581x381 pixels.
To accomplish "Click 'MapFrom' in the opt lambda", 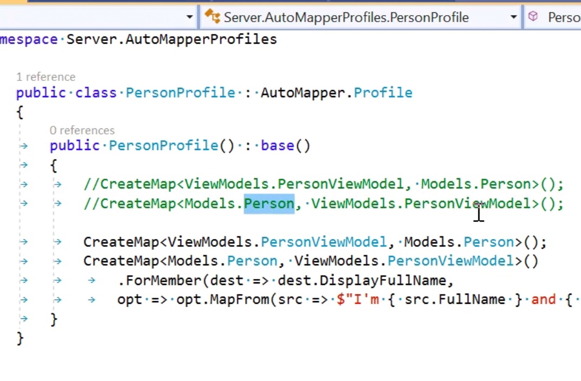I will pos(240,300).
